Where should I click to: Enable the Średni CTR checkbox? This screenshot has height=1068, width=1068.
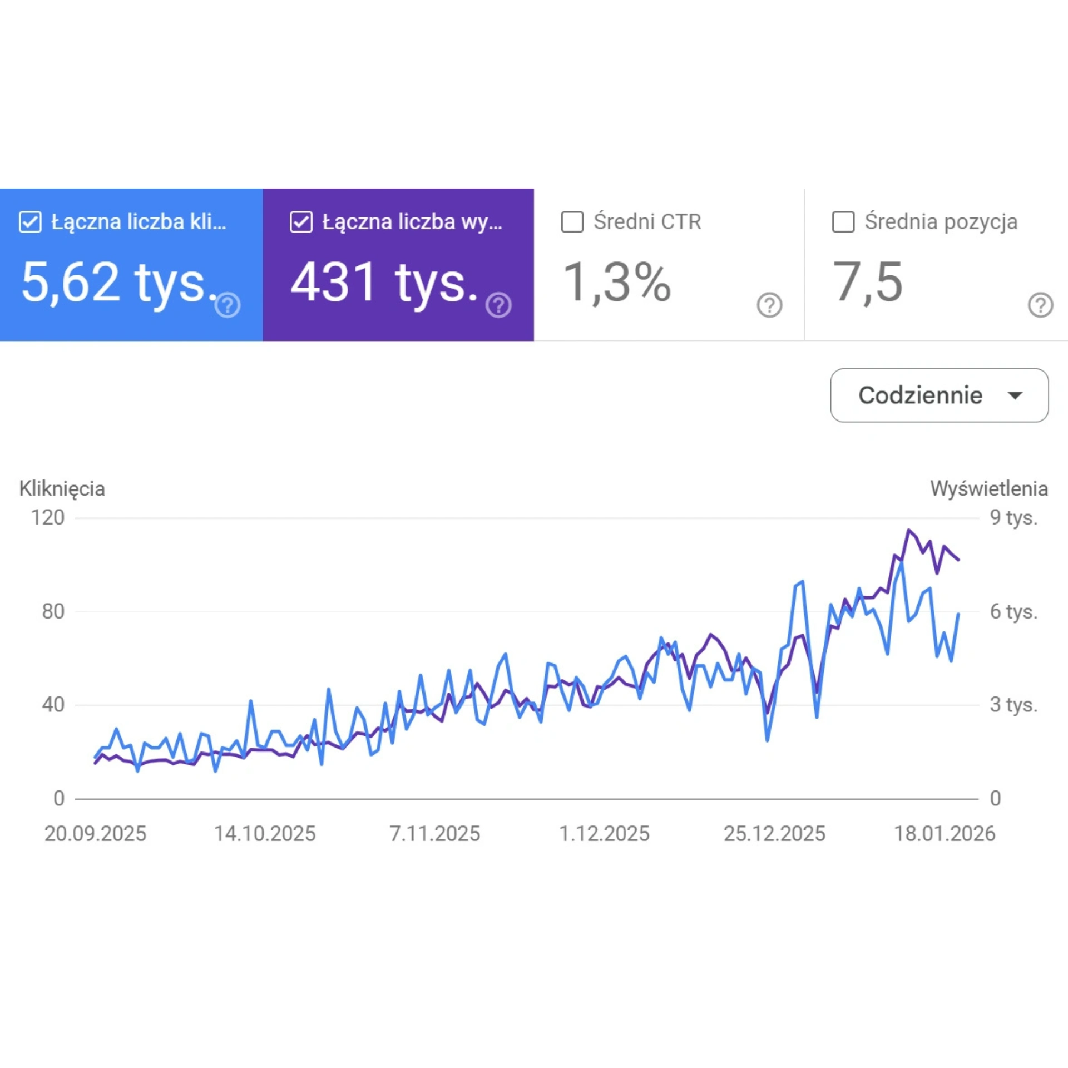click(572, 221)
